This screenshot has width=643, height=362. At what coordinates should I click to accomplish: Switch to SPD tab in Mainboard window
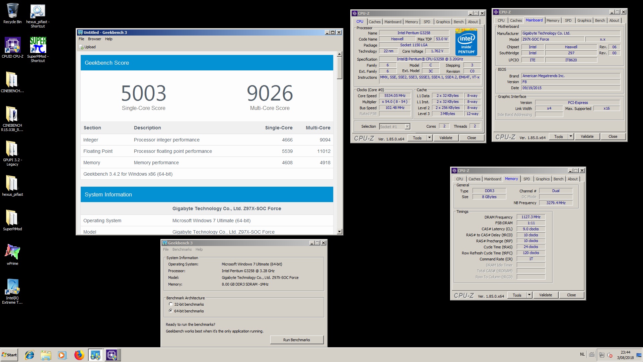click(568, 20)
